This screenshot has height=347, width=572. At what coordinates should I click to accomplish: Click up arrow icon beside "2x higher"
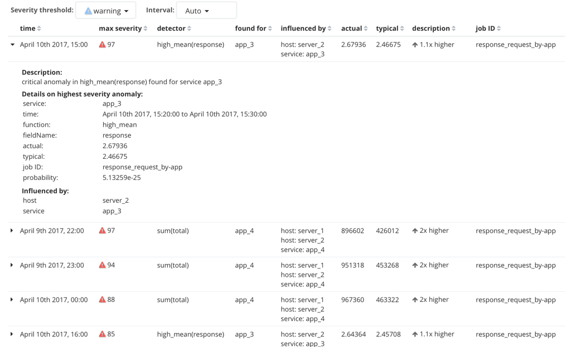tap(414, 231)
